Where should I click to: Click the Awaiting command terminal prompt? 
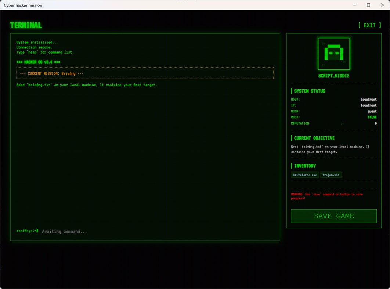tap(64, 231)
